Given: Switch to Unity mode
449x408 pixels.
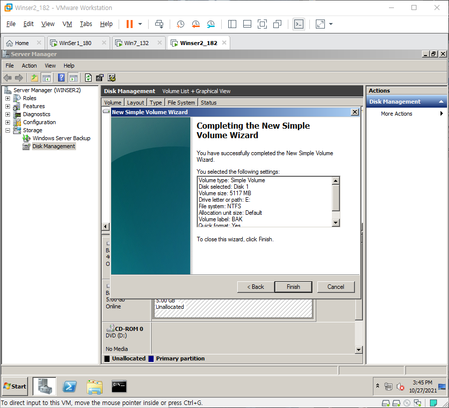Looking at the screenshot, I should 277,24.
